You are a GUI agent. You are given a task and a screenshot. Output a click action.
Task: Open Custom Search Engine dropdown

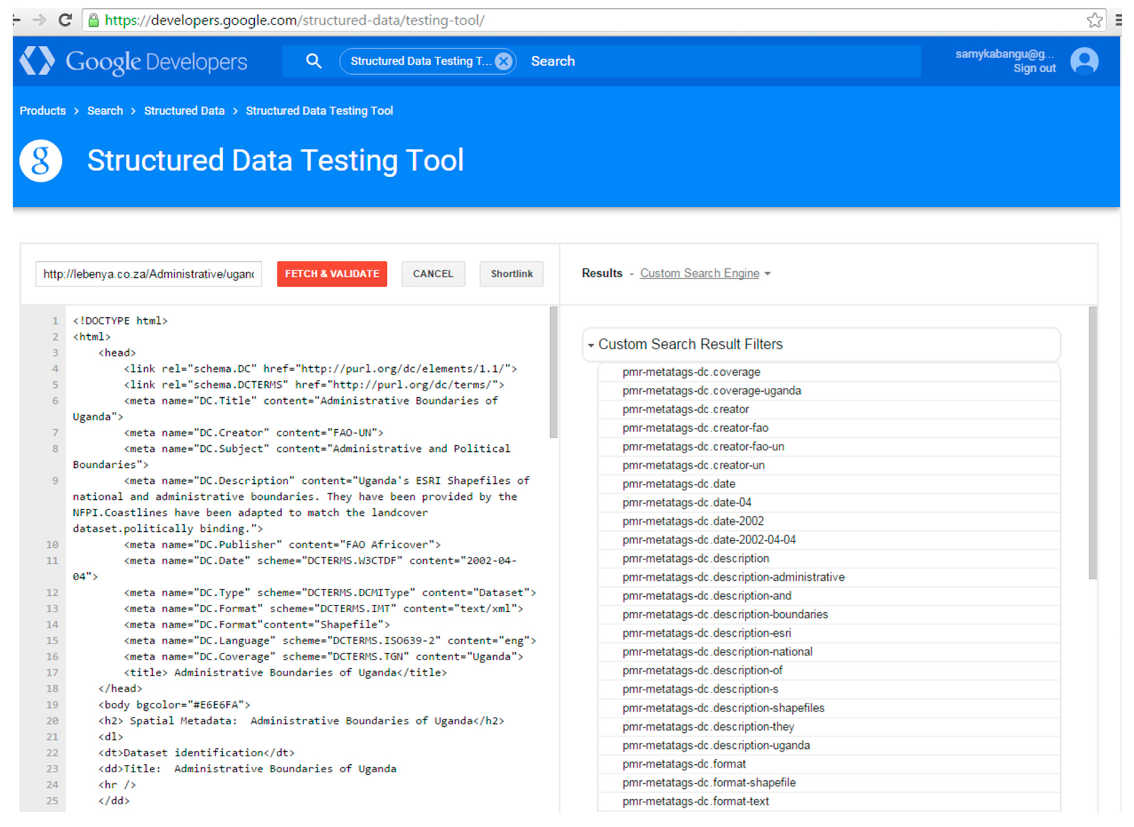[x=705, y=273]
